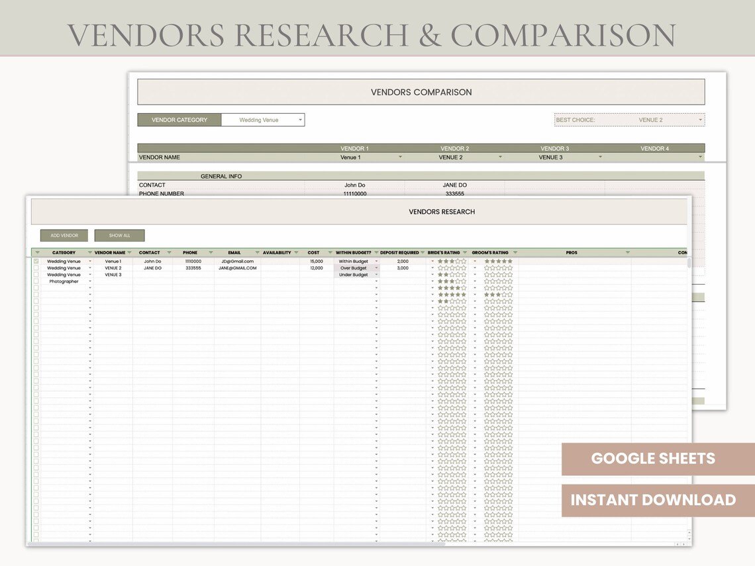This screenshot has height=566, width=755.
Task: Open the Contact column filter icon
Action: pyautogui.click(x=169, y=253)
